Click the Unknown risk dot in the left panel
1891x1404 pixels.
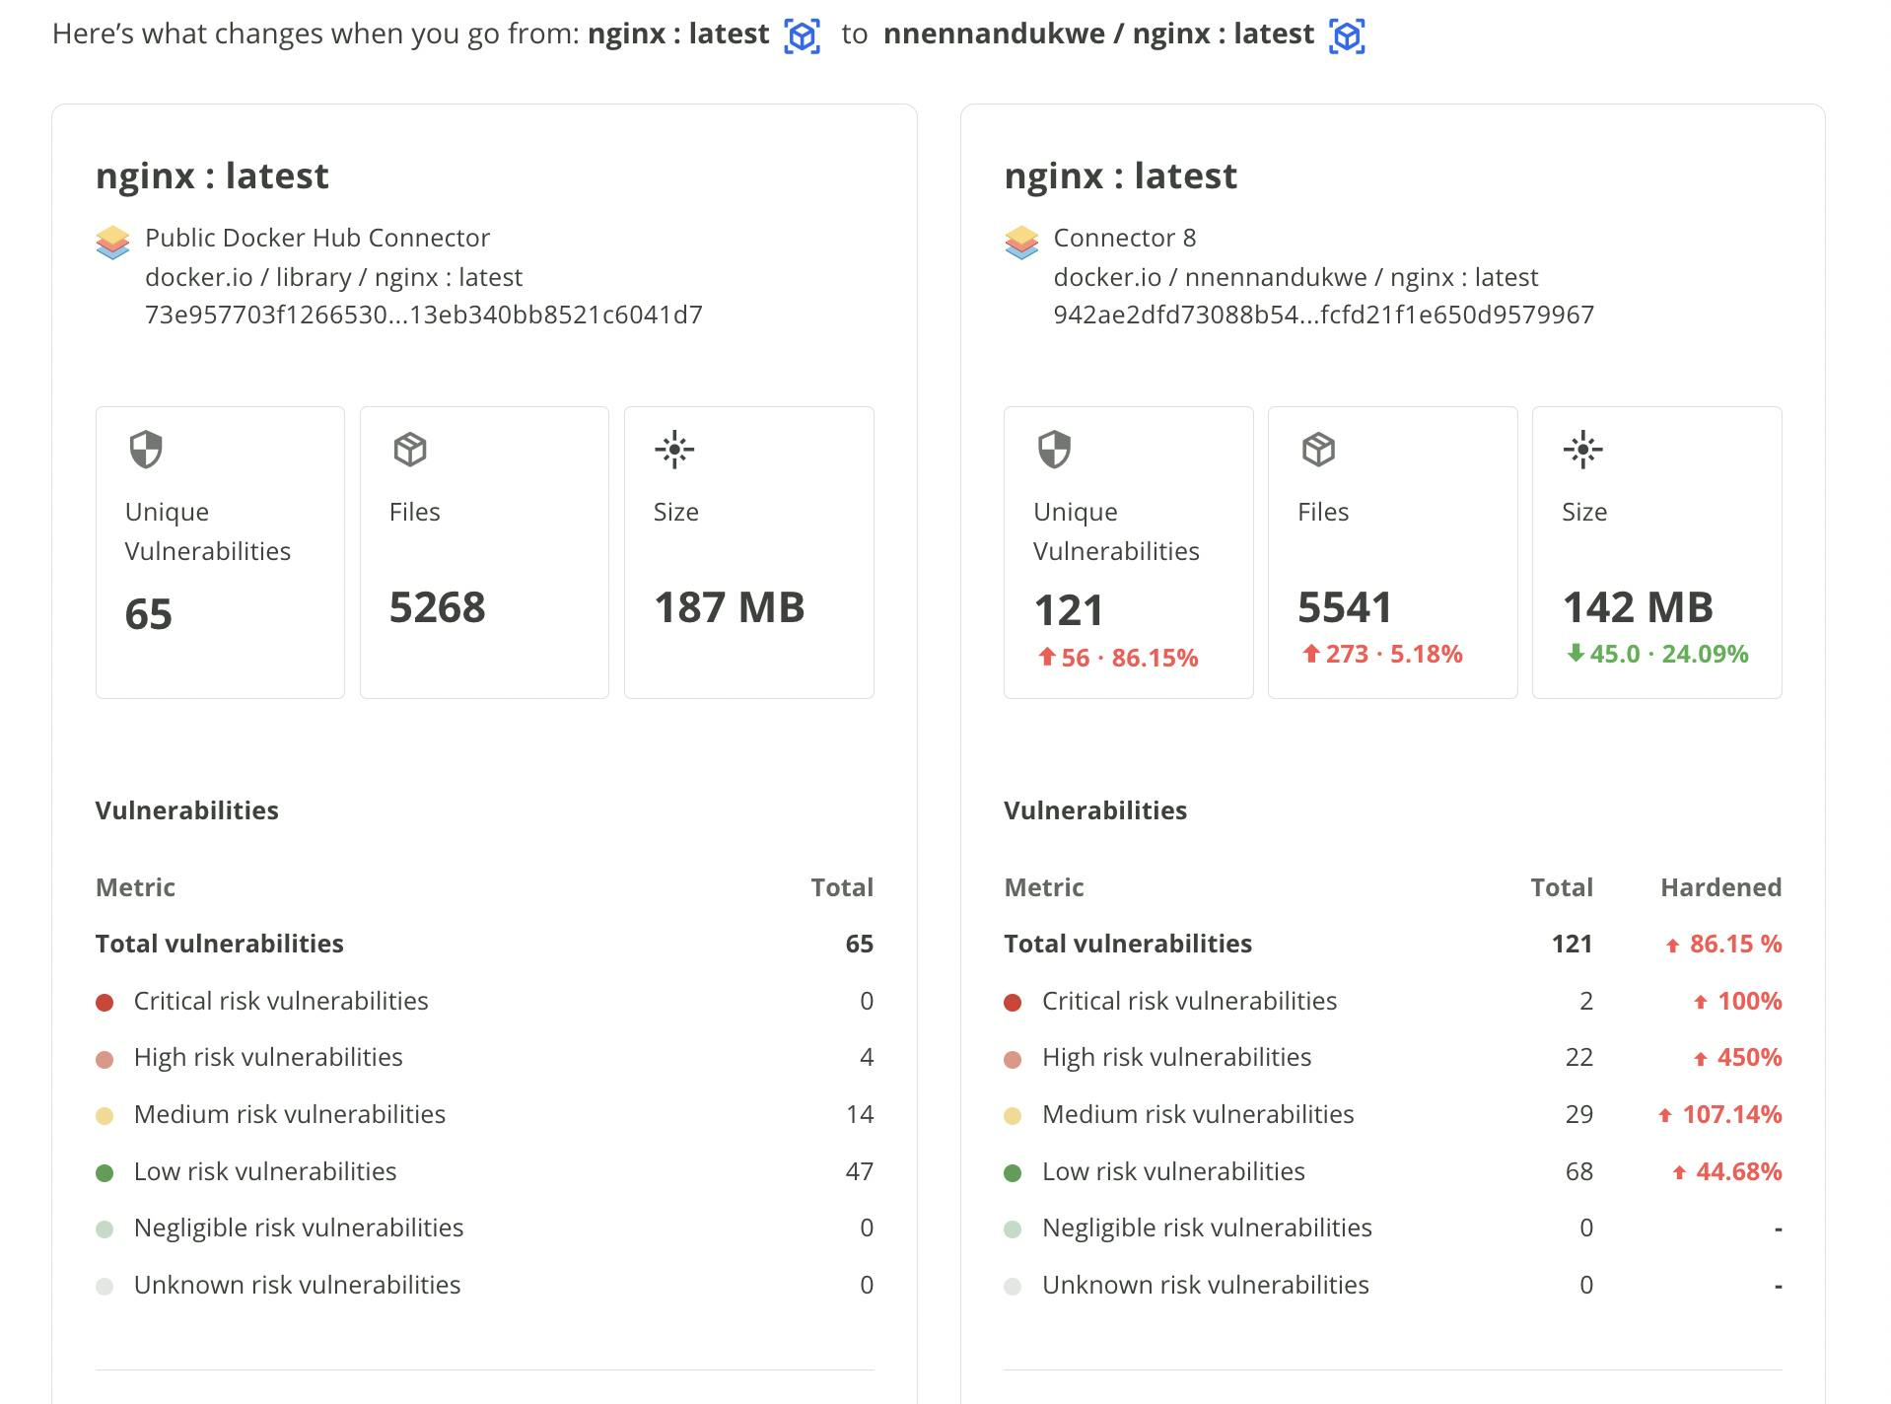[105, 1287]
